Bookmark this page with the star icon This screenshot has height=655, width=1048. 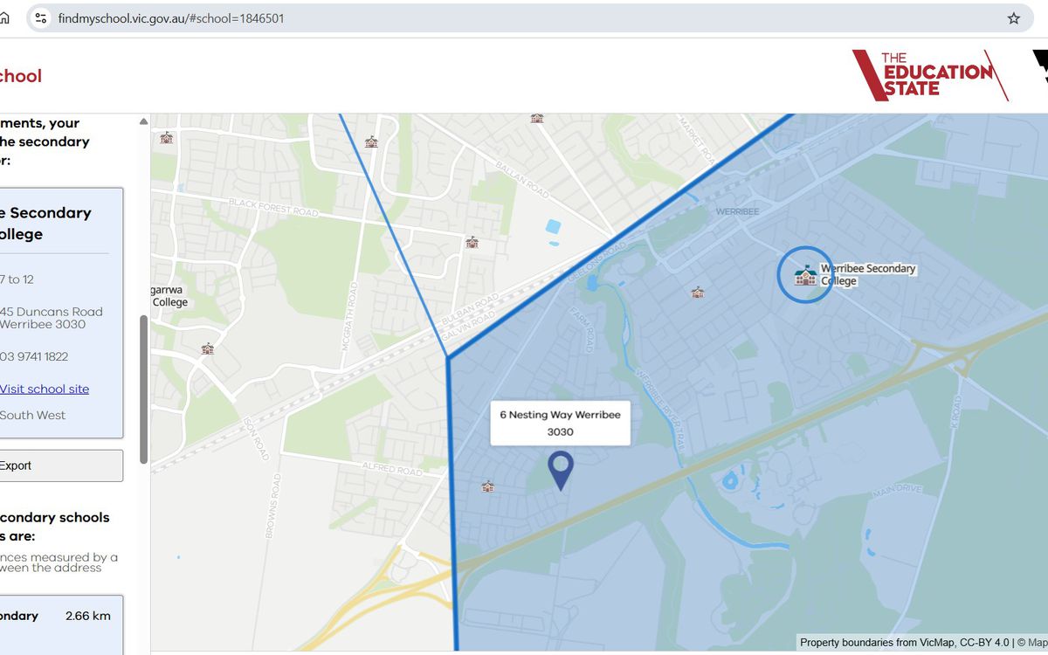click(x=1014, y=18)
